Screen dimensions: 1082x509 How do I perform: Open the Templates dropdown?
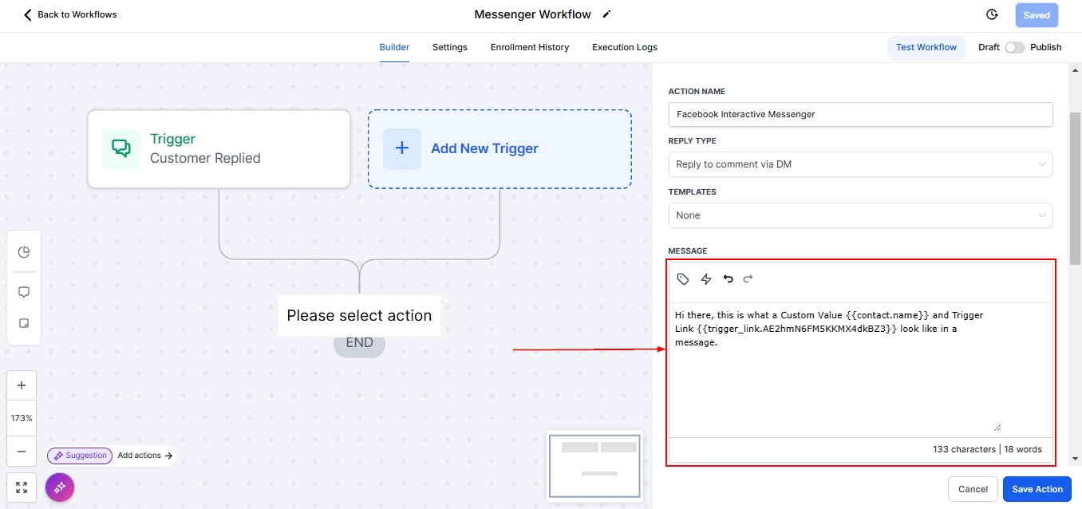[860, 215]
